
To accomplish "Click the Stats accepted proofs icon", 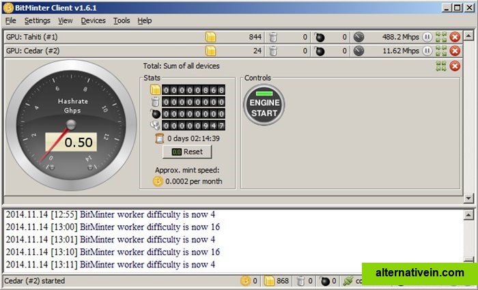I will pyautogui.click(x=155, y=90).
